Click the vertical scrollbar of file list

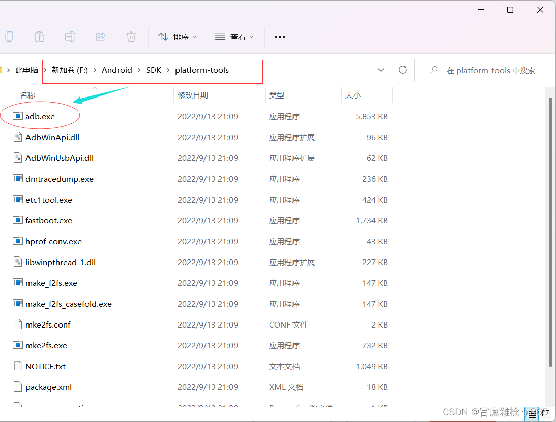tap(550, 232)
